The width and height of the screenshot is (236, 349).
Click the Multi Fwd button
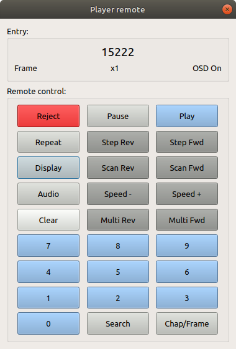[x=187, y=219]
